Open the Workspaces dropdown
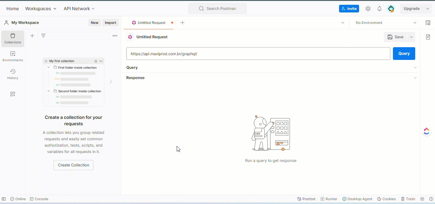The width and height of the screenshot is (435, 204). (x=41, y=9)
